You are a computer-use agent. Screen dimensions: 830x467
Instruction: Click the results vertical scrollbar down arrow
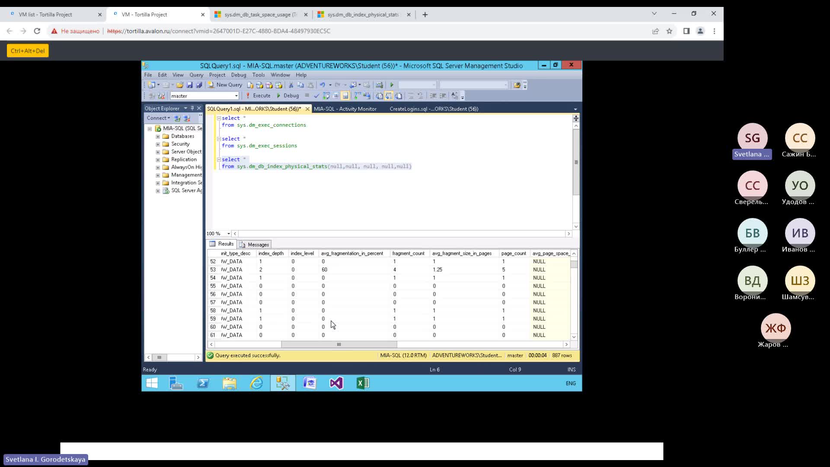click(574, 337)
